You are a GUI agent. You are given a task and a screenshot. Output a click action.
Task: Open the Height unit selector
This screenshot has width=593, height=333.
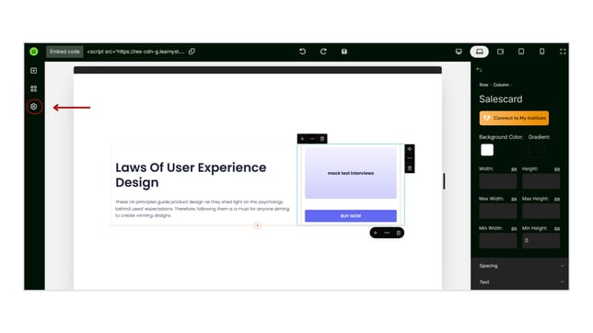(557, 169)
